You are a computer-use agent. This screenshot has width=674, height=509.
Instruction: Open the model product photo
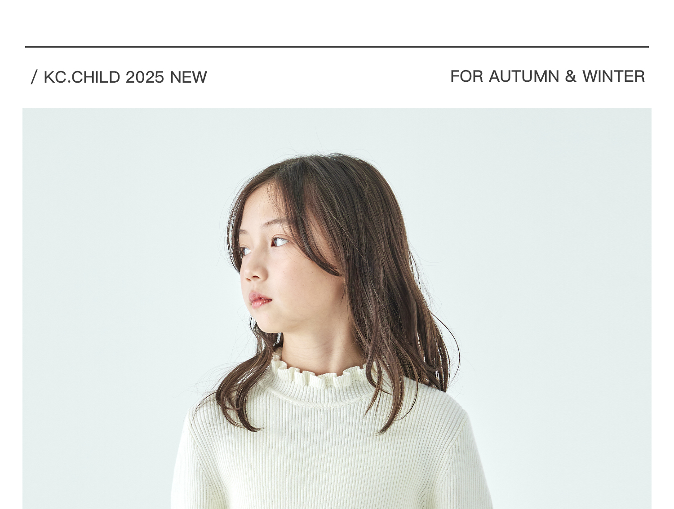point(337,309)
